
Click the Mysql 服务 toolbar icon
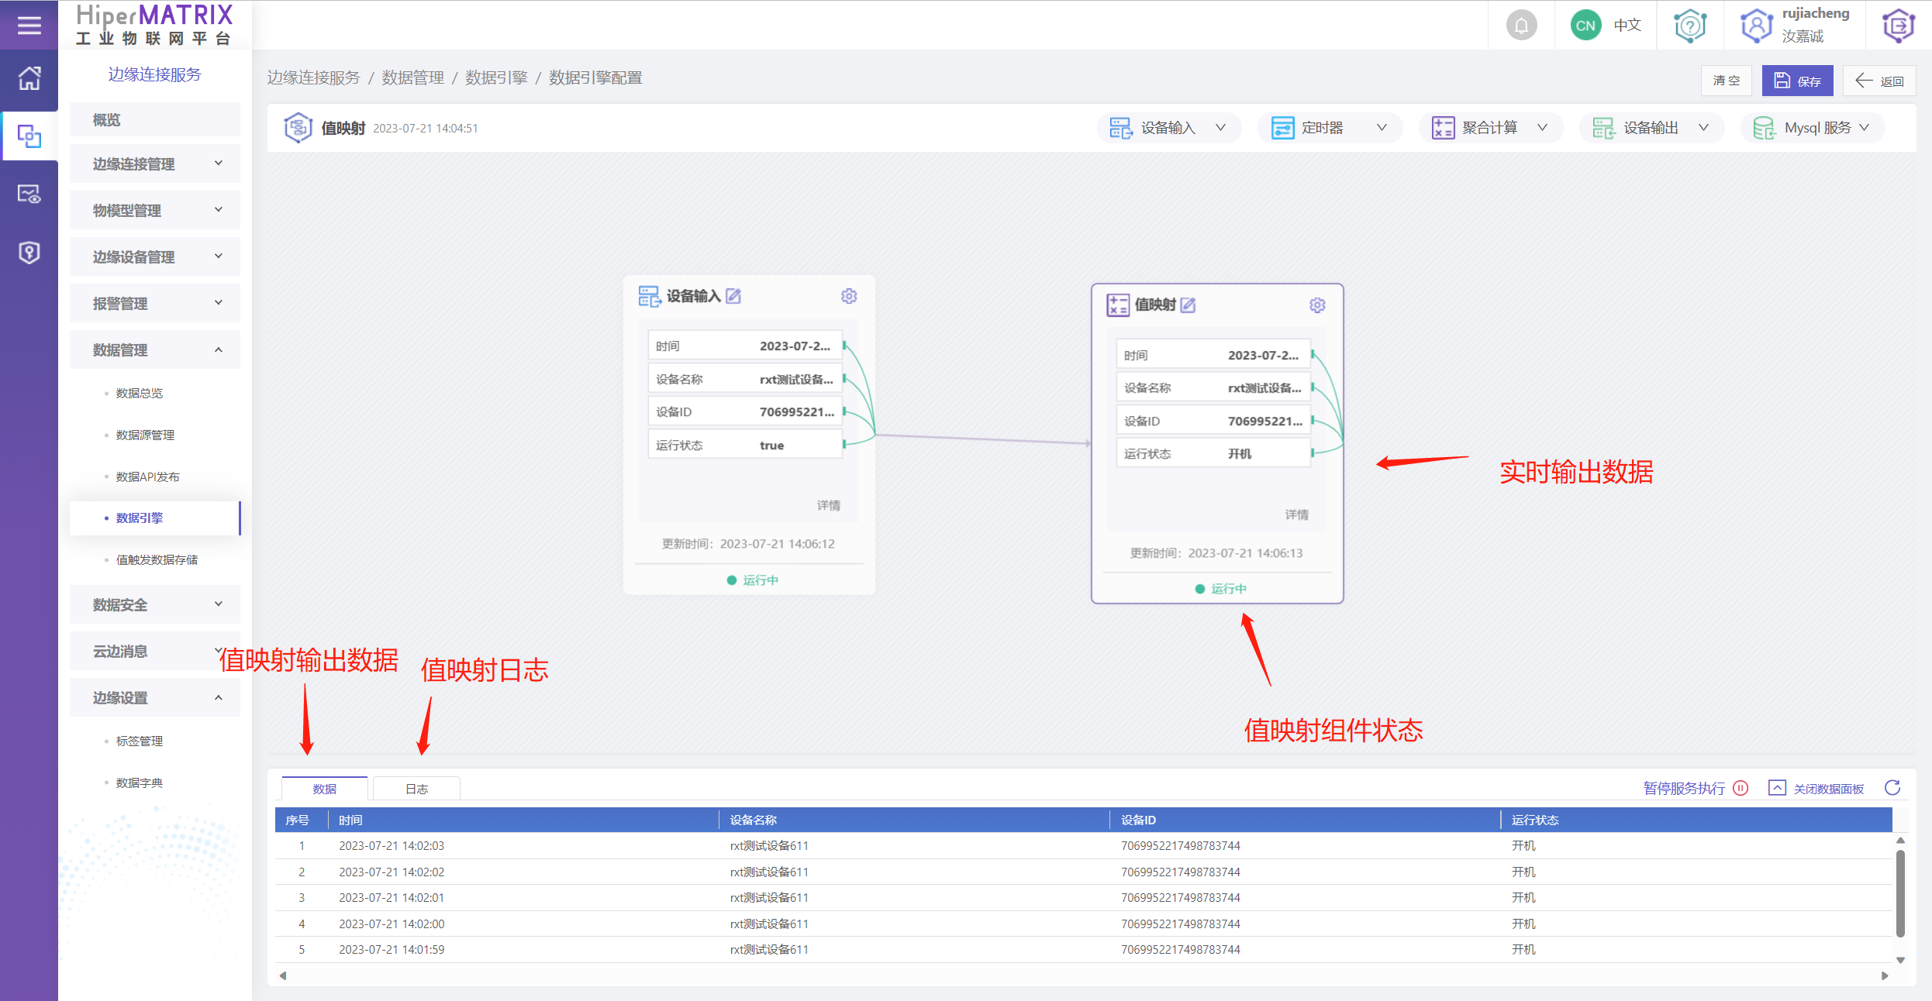pyautogui.click(x=1764, y=128)
